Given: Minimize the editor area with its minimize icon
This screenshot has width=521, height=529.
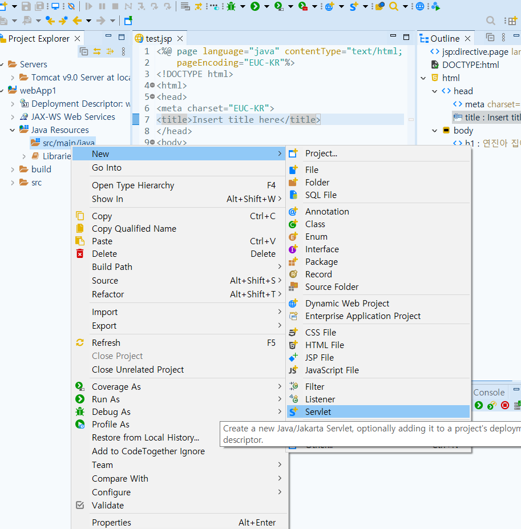Looking at the screenshot, I should click(x=393, y=36).
